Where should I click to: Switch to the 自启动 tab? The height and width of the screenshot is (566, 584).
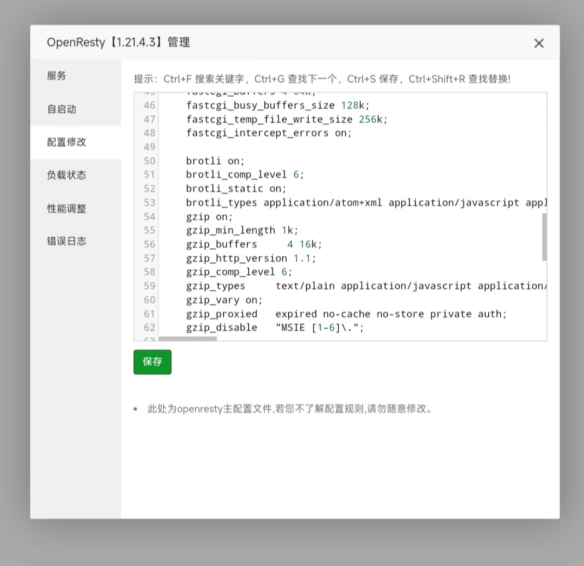62,109
